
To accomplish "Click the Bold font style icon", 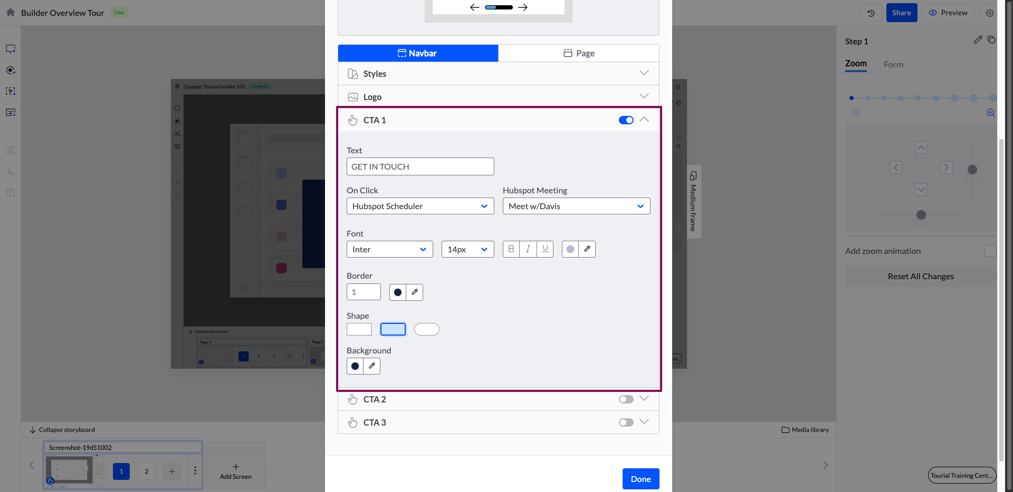I will coord(511,249).
